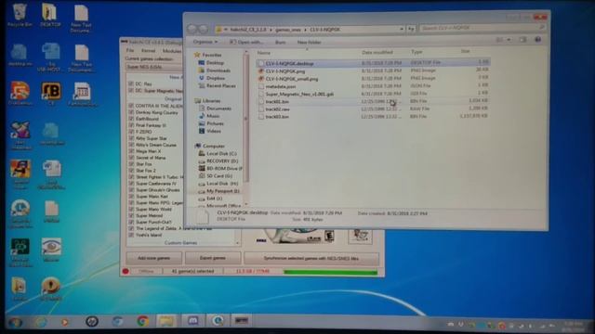Click green progress bar in hakchi

point(330,272)
